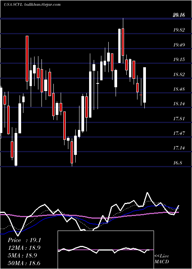Click the 17.14 price axis label
The height and width of the screenshot is (269, 192).
179,148
